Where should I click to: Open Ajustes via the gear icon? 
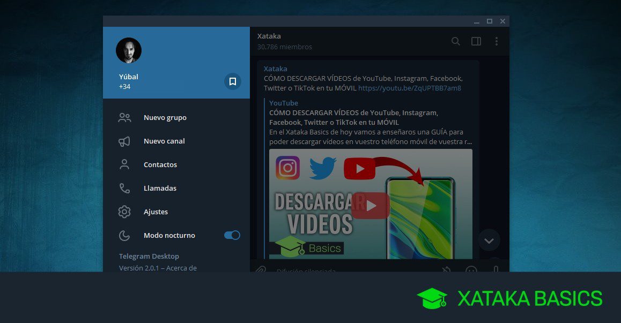tap(124, 212)
